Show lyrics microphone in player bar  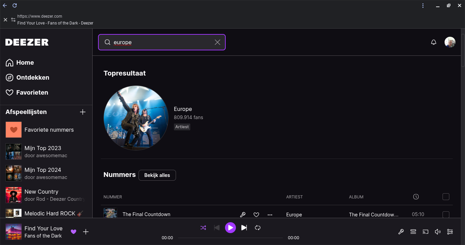401,232
